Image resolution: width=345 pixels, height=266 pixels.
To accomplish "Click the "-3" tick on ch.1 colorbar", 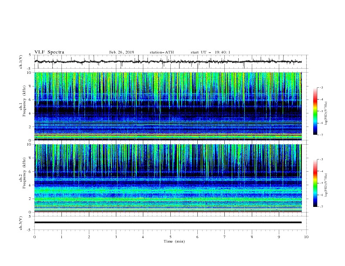I will pos(321,87).
